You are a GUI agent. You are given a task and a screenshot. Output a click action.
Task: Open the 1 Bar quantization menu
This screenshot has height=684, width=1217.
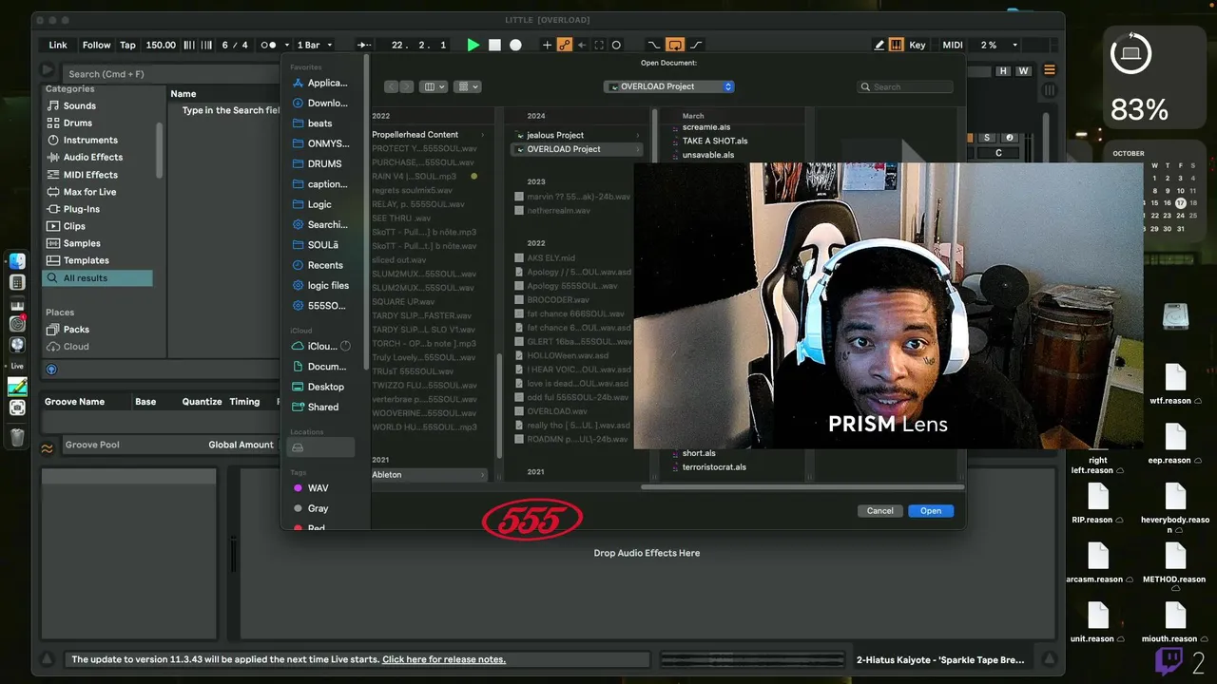click(x=315, y=45)
